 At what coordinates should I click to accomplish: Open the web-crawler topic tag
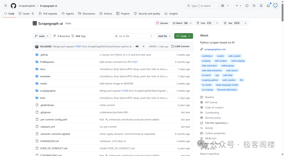(x=234, y=56)
